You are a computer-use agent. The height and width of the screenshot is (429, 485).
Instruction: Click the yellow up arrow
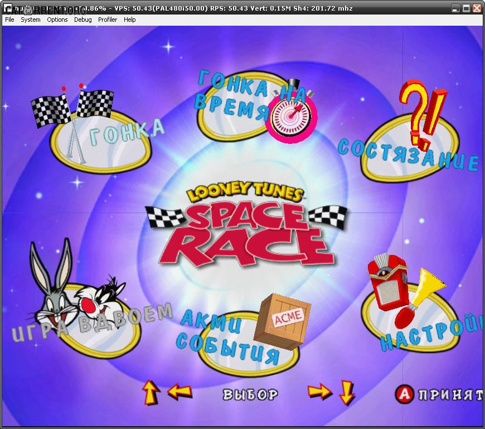(x=151, y=393)
